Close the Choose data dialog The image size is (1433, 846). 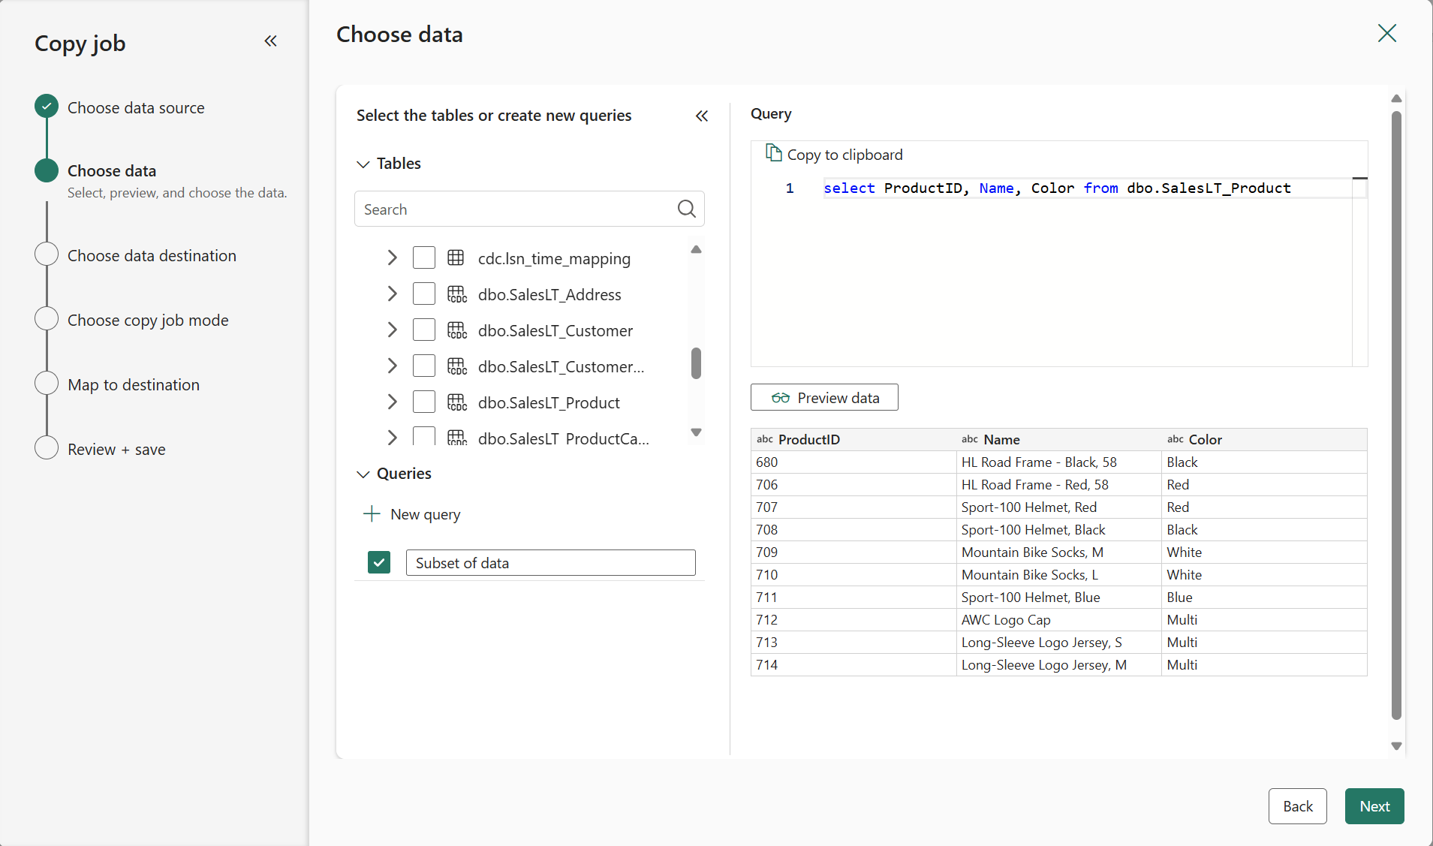point(1386,33)
